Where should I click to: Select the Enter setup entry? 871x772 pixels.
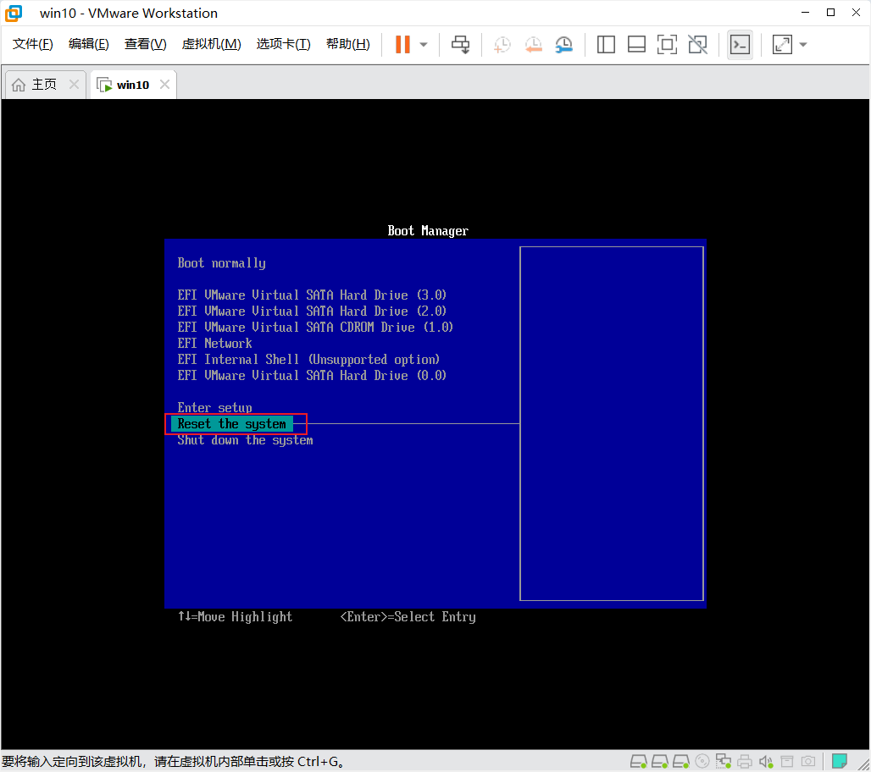coord(215,407)
